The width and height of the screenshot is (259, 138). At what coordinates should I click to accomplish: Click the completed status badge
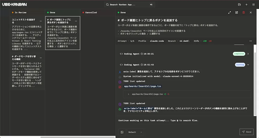tap(239, 54)
